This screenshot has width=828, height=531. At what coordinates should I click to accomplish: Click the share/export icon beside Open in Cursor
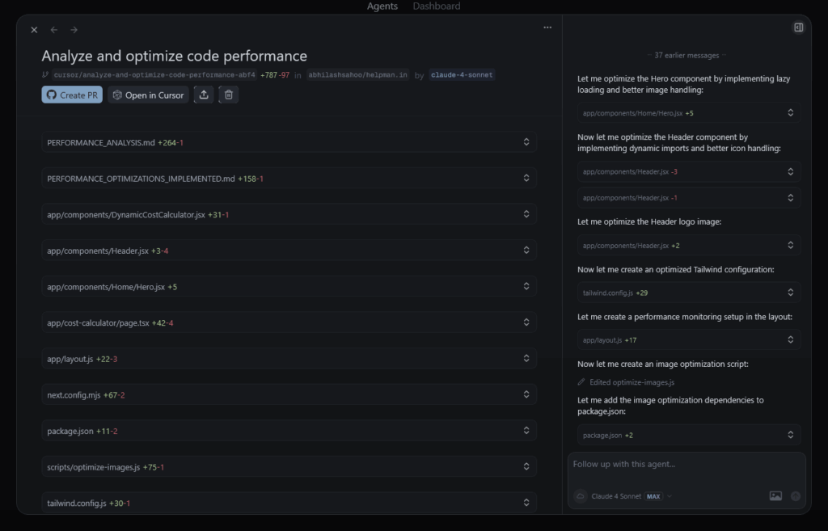coord(204,95)
